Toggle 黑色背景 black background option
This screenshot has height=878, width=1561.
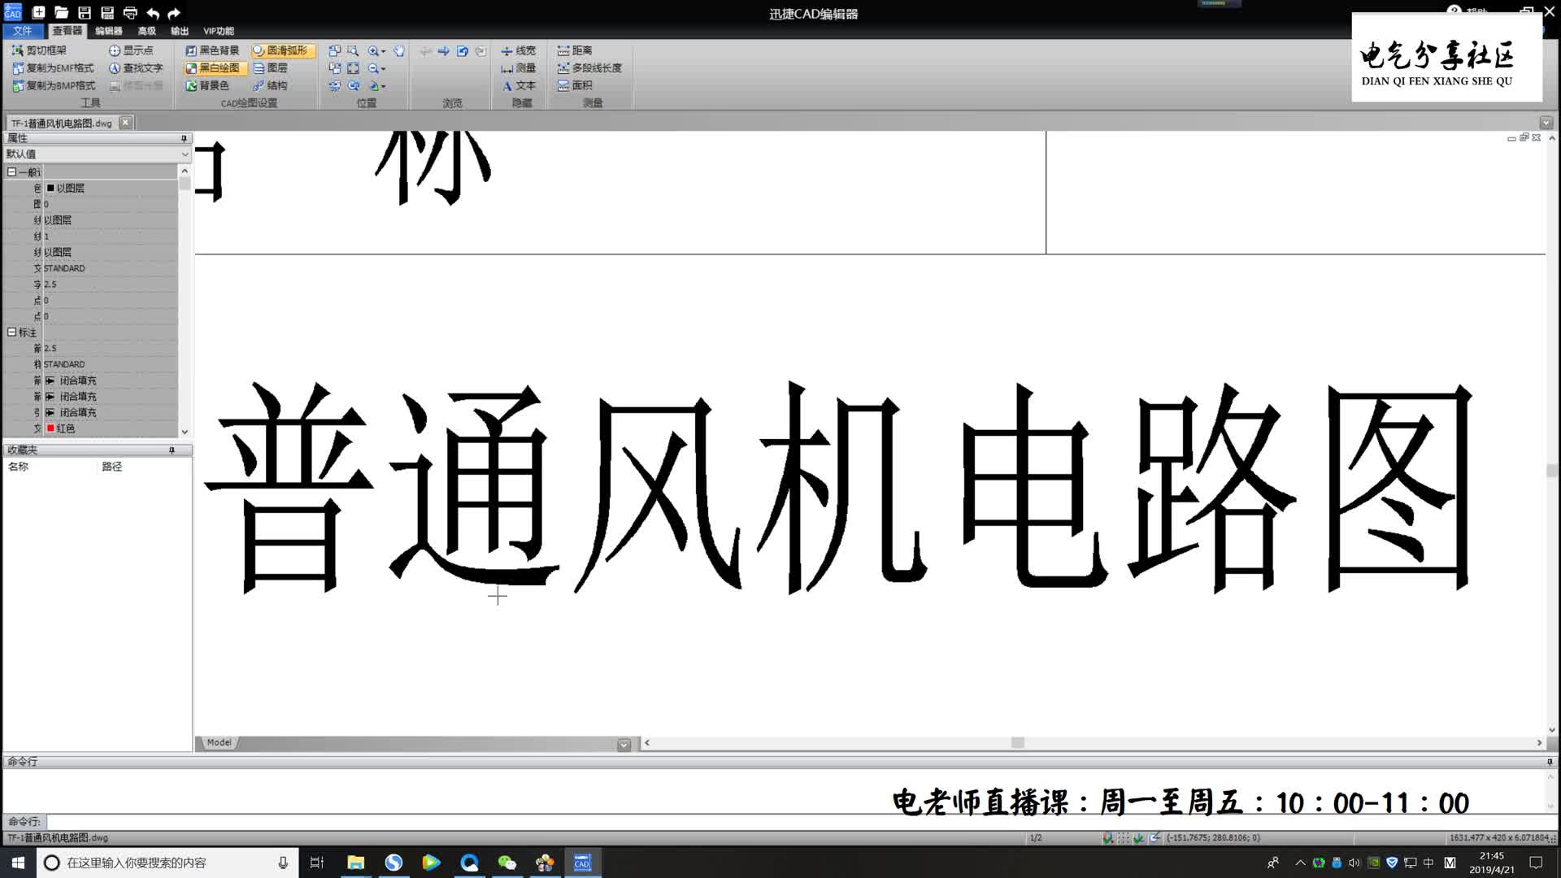click(x=212, y=50)
